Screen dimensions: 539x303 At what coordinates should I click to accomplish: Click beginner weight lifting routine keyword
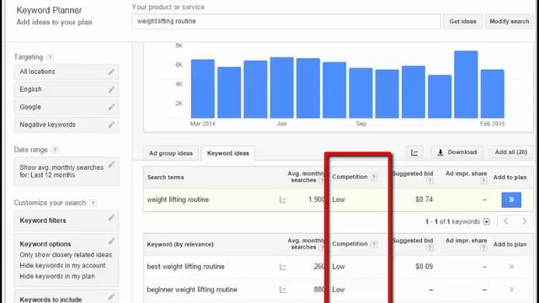click(x=192, y=290)
